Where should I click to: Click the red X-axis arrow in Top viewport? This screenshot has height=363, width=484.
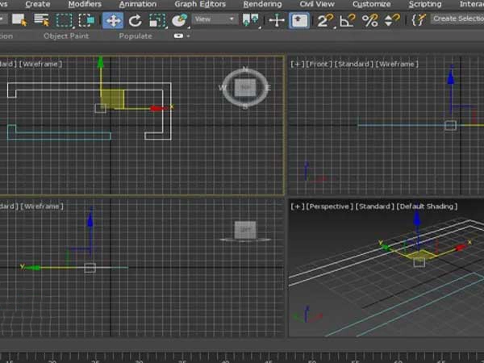click(158, 108)
